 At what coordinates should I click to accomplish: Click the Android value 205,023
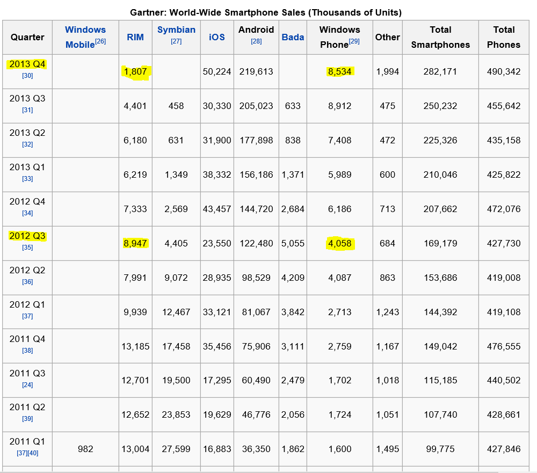256,106
